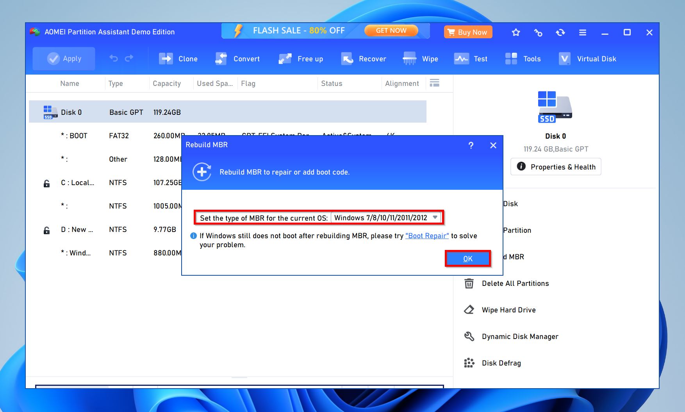Viewport: 685px width, 412px height.
Task: Start Disk Defrag from the sidebar
Action: (501, 363)
